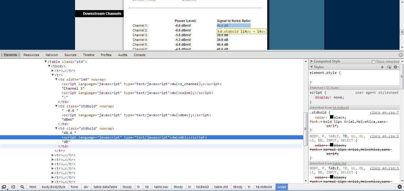Collapse the td width="140" node
404x191 pixels.
(x=56, y=79)
